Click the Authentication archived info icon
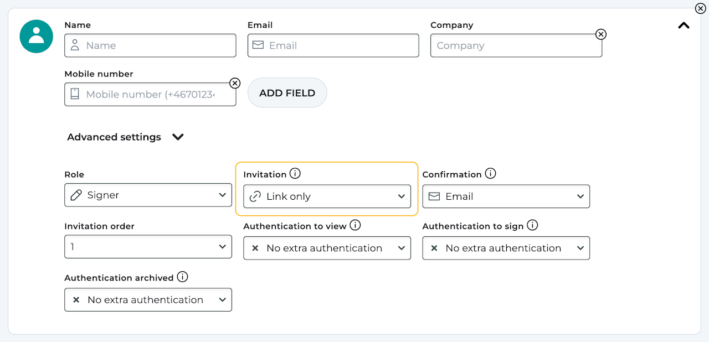709x342 pixels. [x=182, y=277]
